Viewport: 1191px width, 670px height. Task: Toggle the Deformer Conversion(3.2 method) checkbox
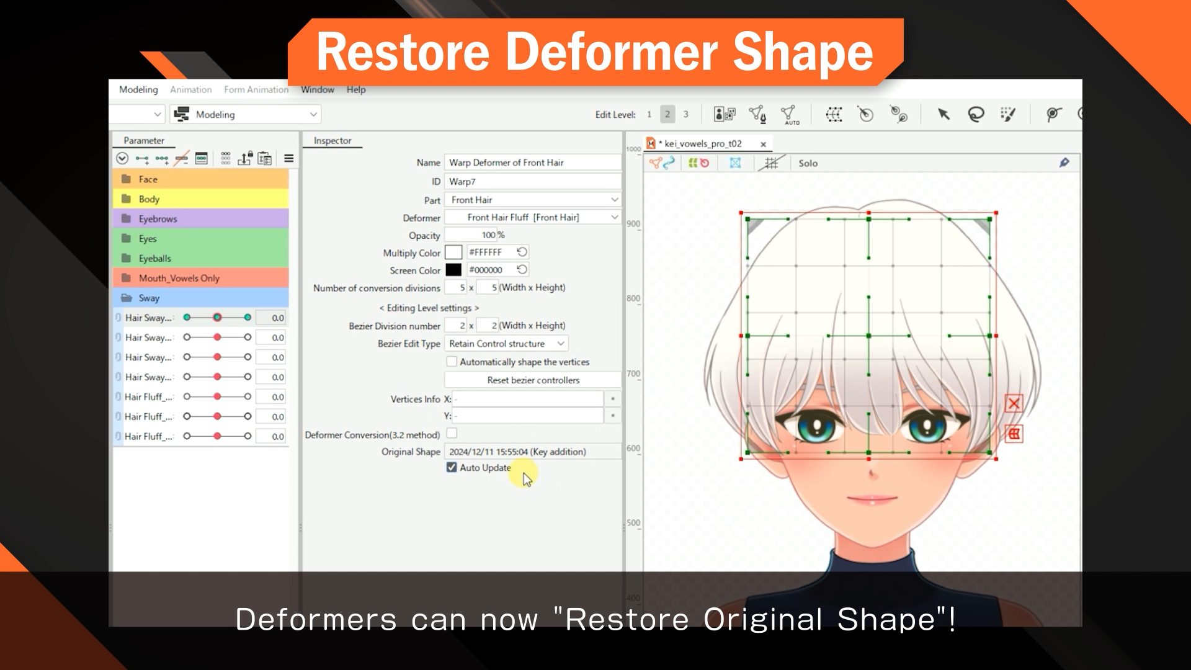(x=452, y=434)
